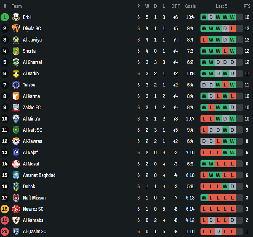The height and width of the screenshot is (237, 253).
Task: Click the Erbil club crest icon
Action: coord(16,17)
